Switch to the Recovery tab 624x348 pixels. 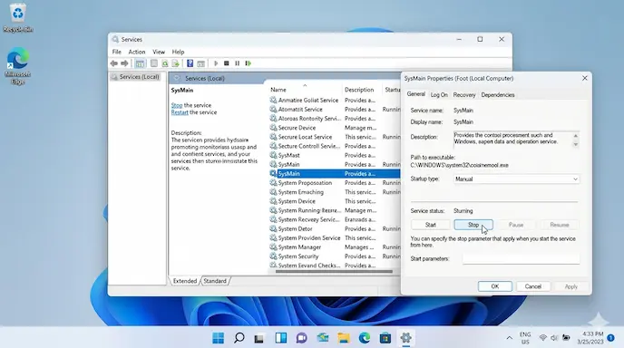(464, 94)
